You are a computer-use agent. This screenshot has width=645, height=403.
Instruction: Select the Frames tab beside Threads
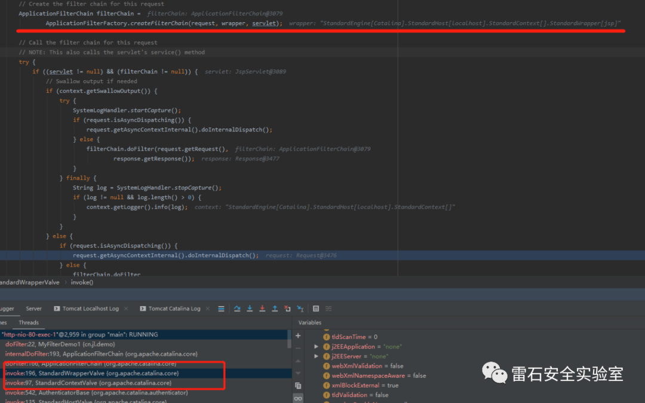pos(4,323)
